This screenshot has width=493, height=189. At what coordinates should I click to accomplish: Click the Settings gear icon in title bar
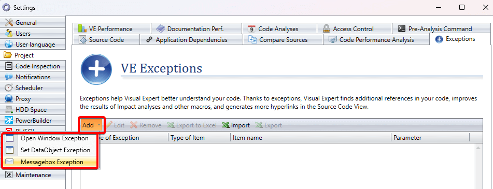pos(6,7)
